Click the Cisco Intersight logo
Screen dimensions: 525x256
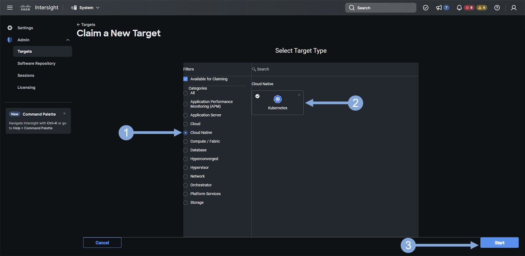pos(39,7)
